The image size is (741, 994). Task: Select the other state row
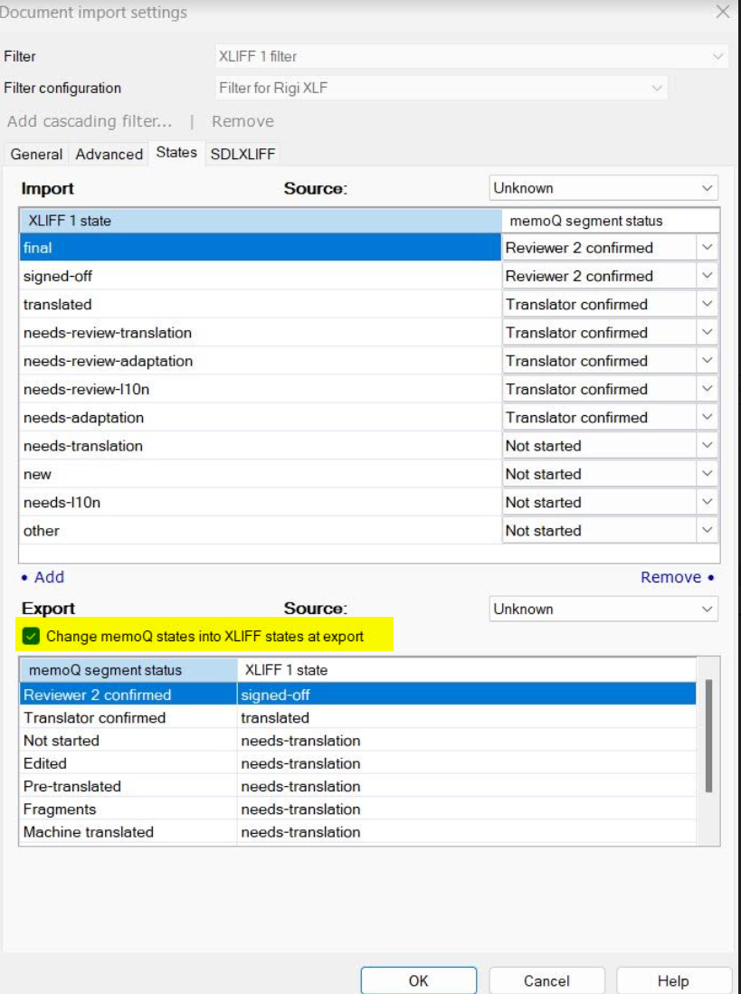click(x=261, y=531)
